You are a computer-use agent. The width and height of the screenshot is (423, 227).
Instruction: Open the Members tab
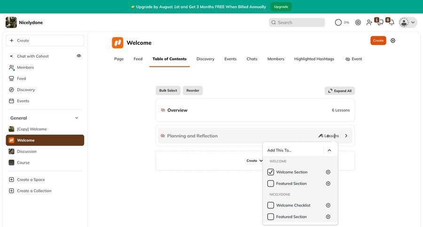276,59
